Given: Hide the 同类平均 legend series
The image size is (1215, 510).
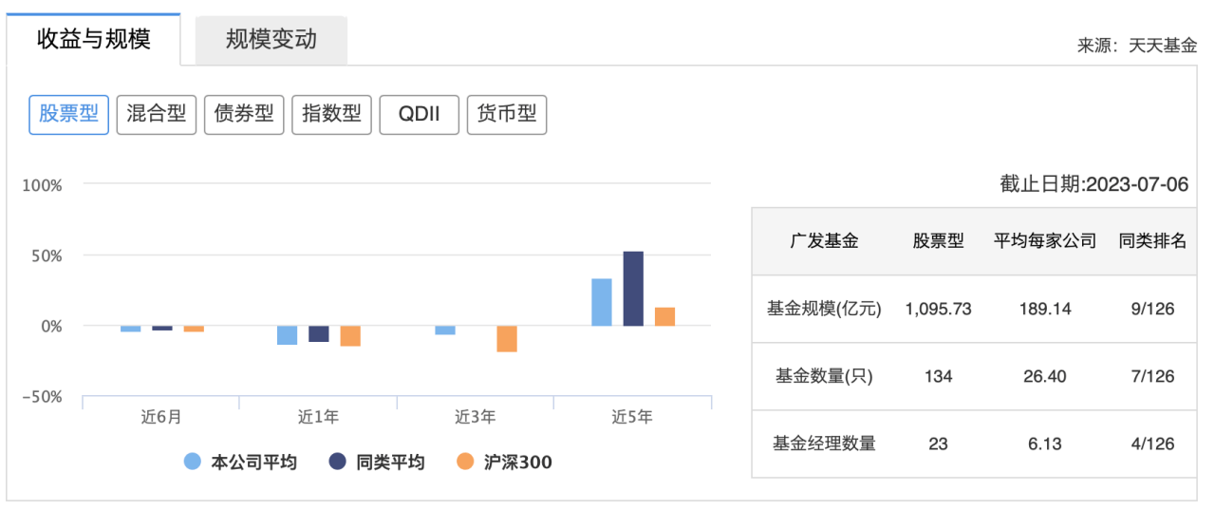Looking at the screenshot, I should pyautogui.click(x=377, y=463).
